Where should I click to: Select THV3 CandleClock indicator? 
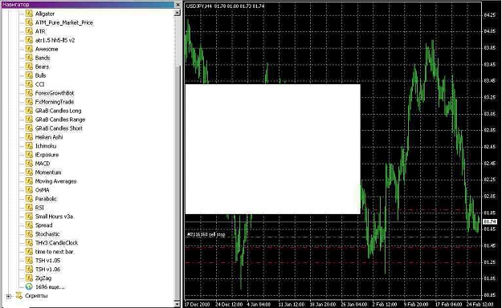click(x=56, y=243)
